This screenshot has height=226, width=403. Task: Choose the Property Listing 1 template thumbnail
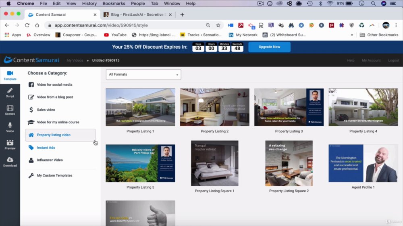140,107
